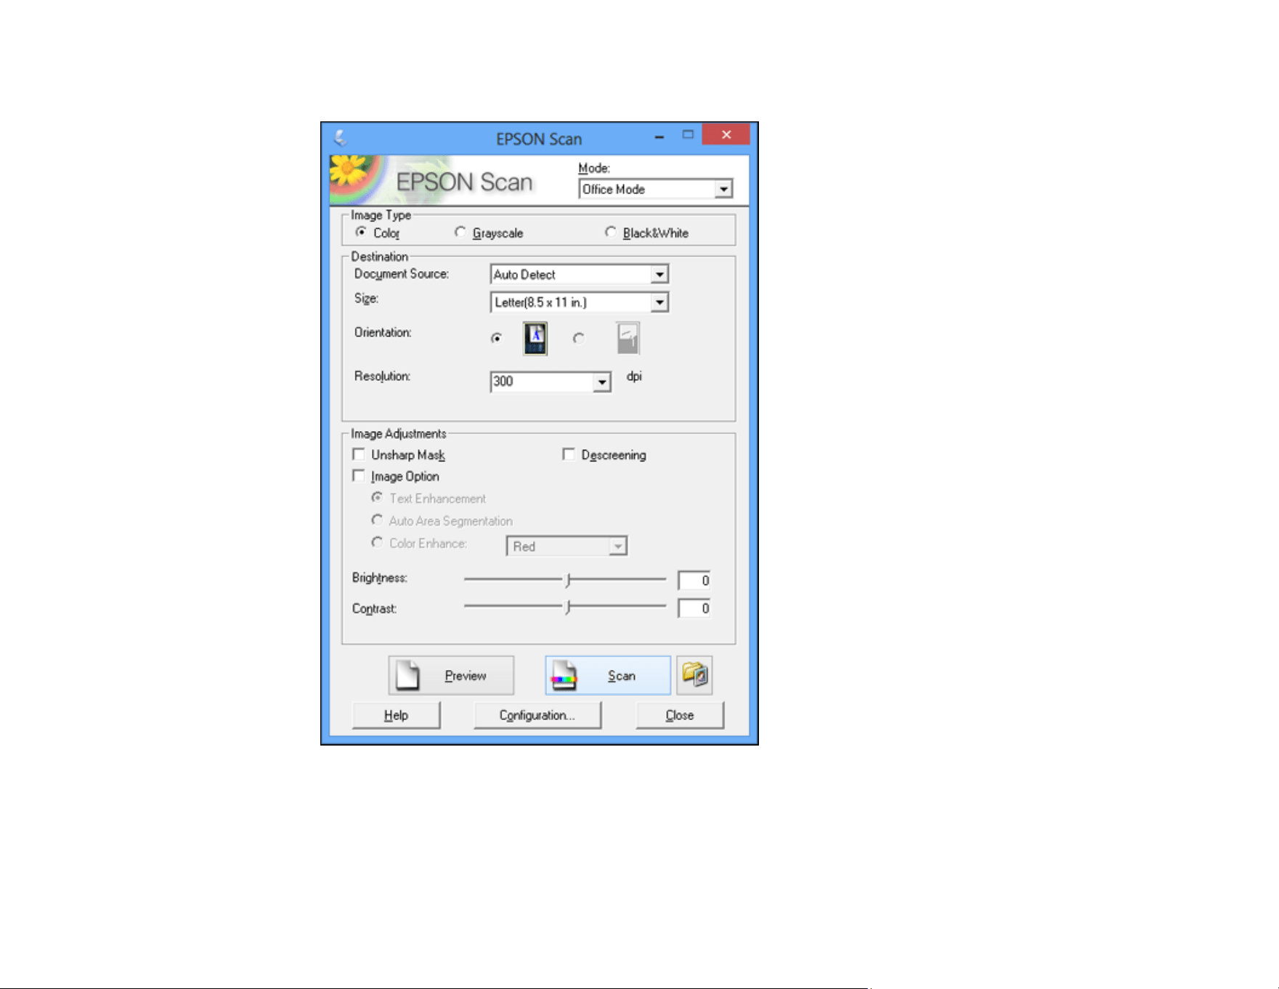This screenshot has width=1279, height=989.
Task: Click the Brightness value field
Action: [x=694, y=581]
